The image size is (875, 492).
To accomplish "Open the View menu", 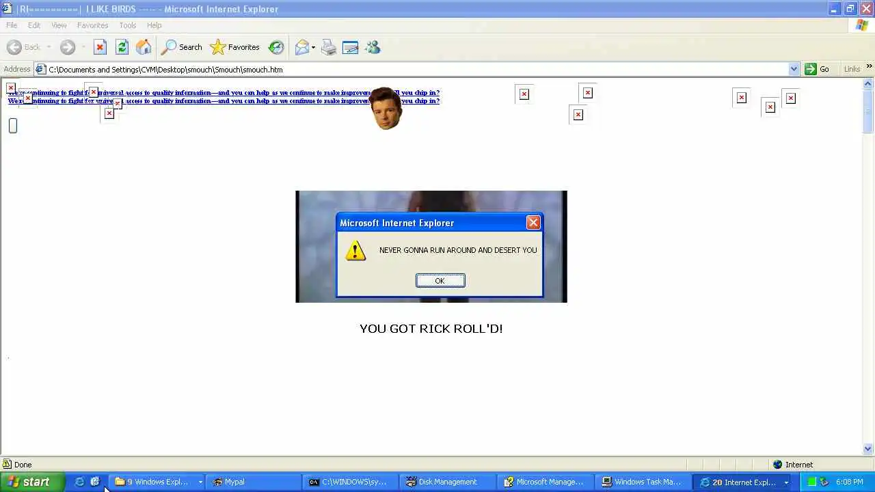I will (x=59, y=25).
